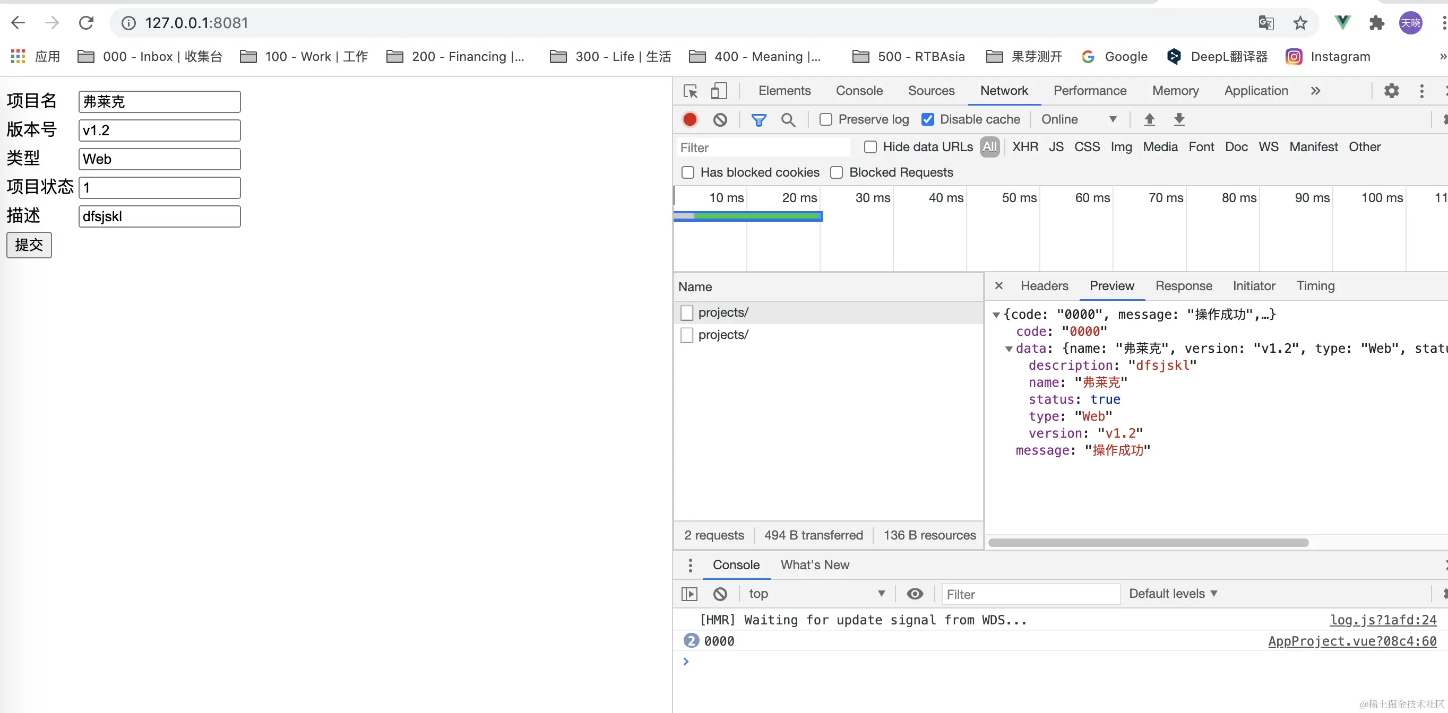Switch to the Elements tab

pyautogui.click(x=784, y=91)
